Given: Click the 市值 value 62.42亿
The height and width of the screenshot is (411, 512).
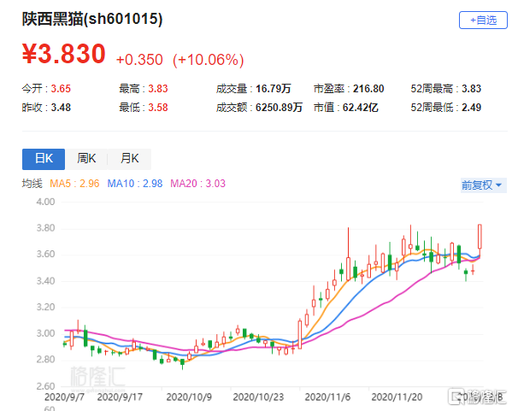Looking at the screenshot, I should (x=360, y=108).
